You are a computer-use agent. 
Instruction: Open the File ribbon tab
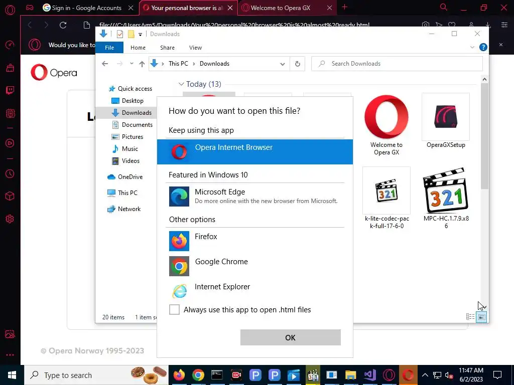pyautogui.click(x=109, y=48)
